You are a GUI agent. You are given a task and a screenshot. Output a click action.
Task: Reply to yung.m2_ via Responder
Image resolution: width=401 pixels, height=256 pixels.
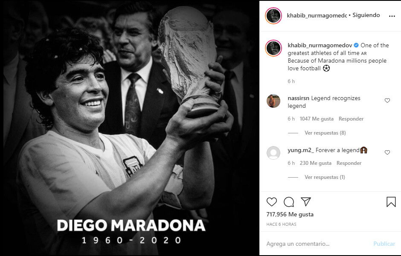tap(349, 163)
